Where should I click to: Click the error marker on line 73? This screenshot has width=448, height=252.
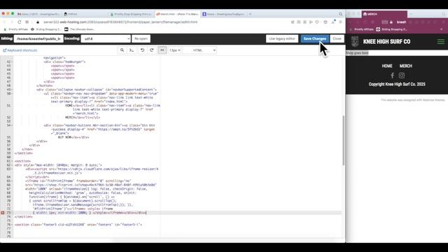click(3, 213)
